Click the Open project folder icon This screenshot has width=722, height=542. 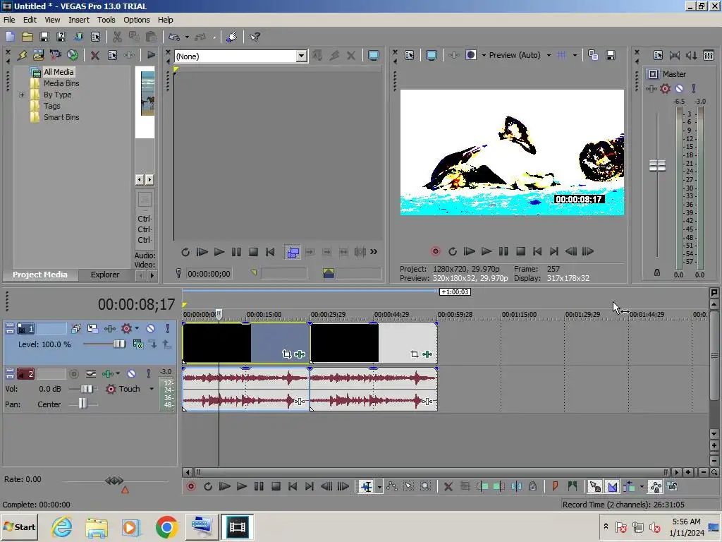click(x=27, y=37)
